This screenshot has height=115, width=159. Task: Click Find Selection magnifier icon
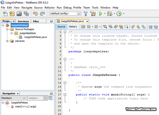[x=105, y=27]
